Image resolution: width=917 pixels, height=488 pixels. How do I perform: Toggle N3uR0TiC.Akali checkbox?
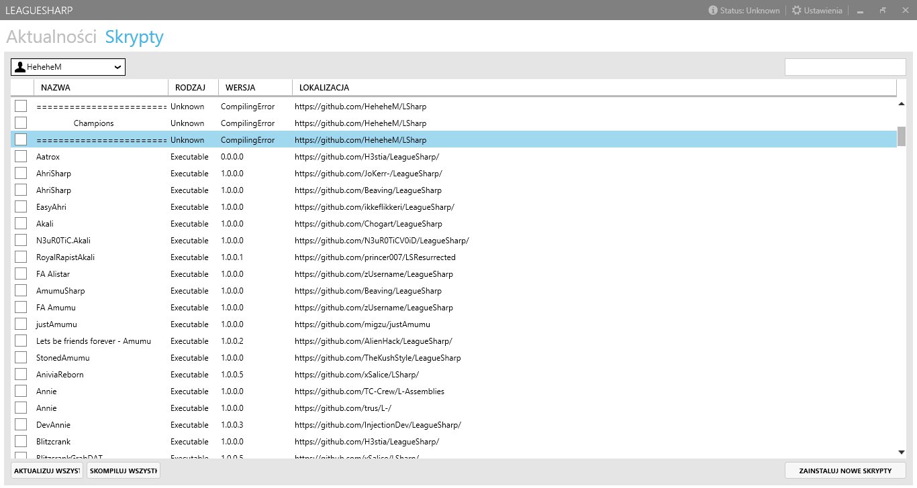21,240
